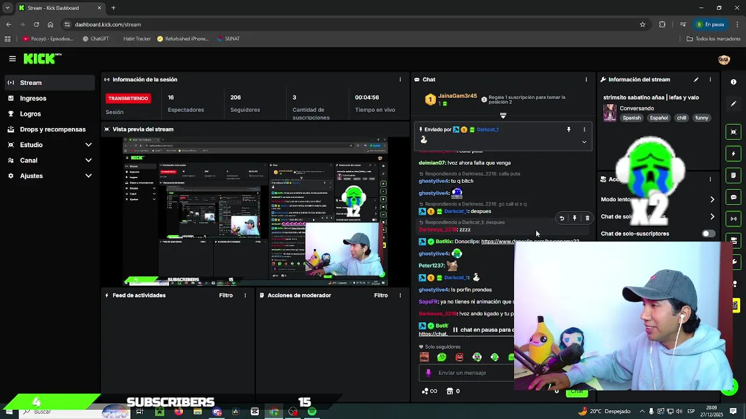Bookmark this page with the star icon
The height and width of the screenshot is (419, 746).
(643, 24)
